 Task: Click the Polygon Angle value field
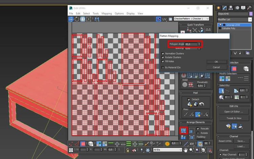tap(191, 44)
